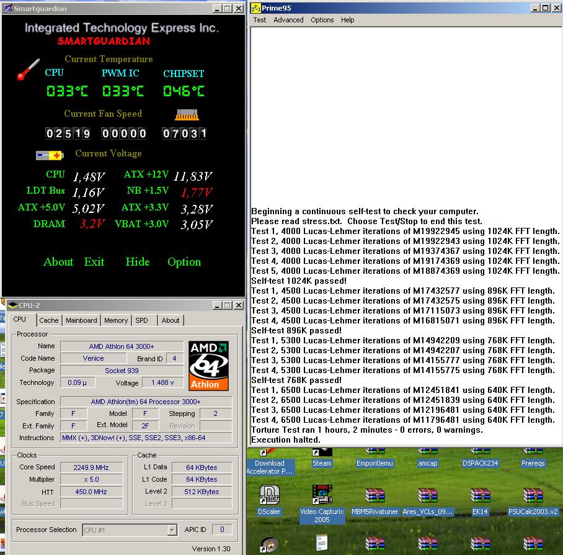Close the Smartguardian window
The height and width of the screenshot is (555, 563).
239,8
